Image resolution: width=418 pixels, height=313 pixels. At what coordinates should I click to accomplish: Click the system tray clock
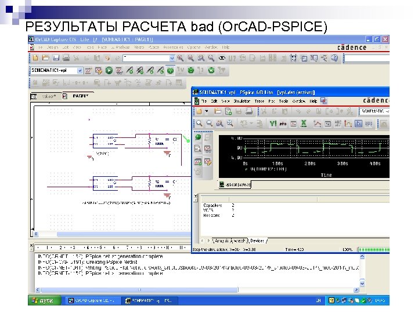(x=380, y=300)
